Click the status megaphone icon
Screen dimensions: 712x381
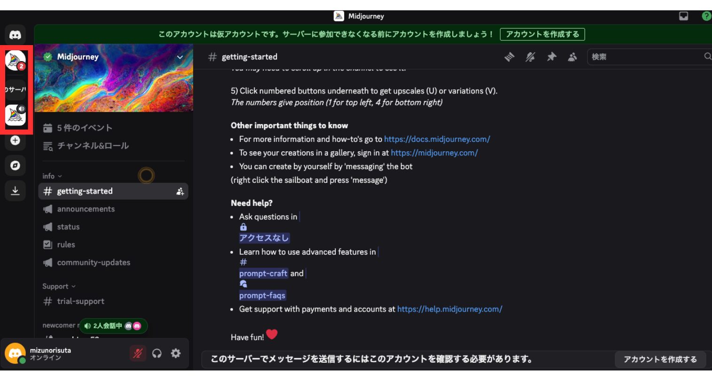coord(47,227)
